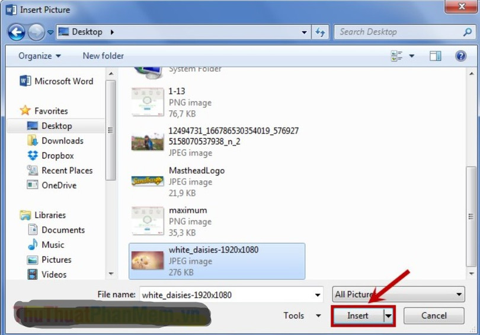
Task: Click the refresh button beside address bar
Action: 321,32
